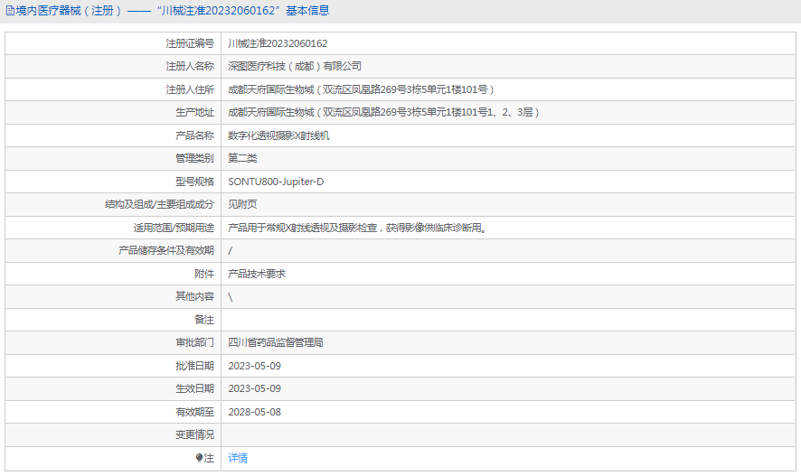Click approval date value in 批准日期 row

[x=254, y=366]
